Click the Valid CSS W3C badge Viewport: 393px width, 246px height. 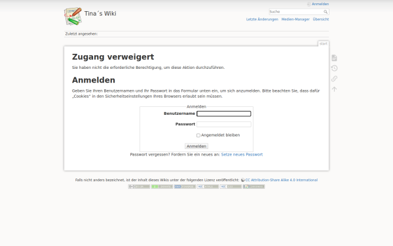coord(231,186)
